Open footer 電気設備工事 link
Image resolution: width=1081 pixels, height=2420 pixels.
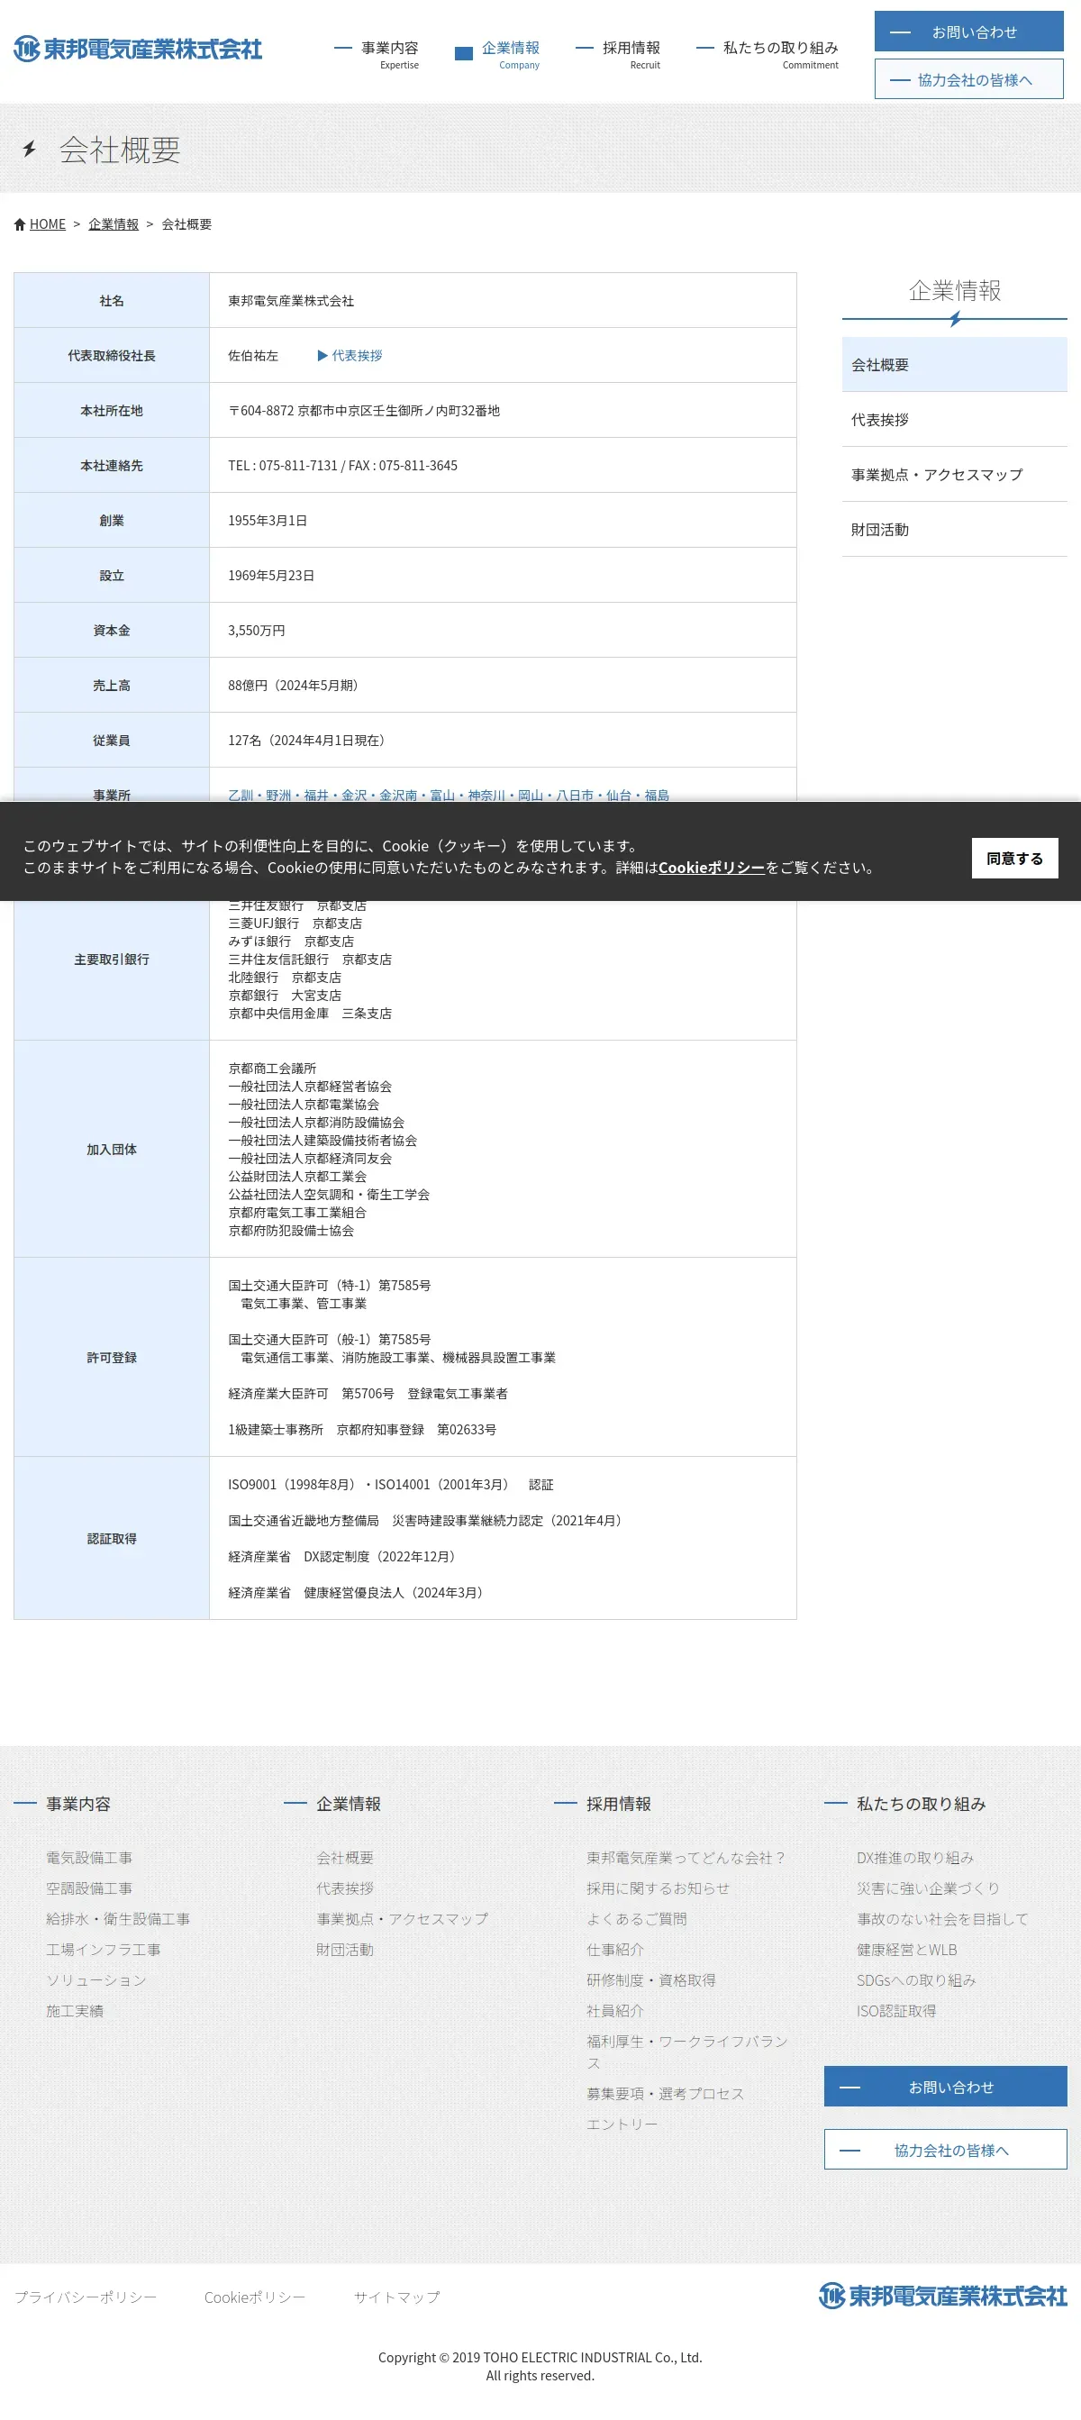tap(89, 1857)
